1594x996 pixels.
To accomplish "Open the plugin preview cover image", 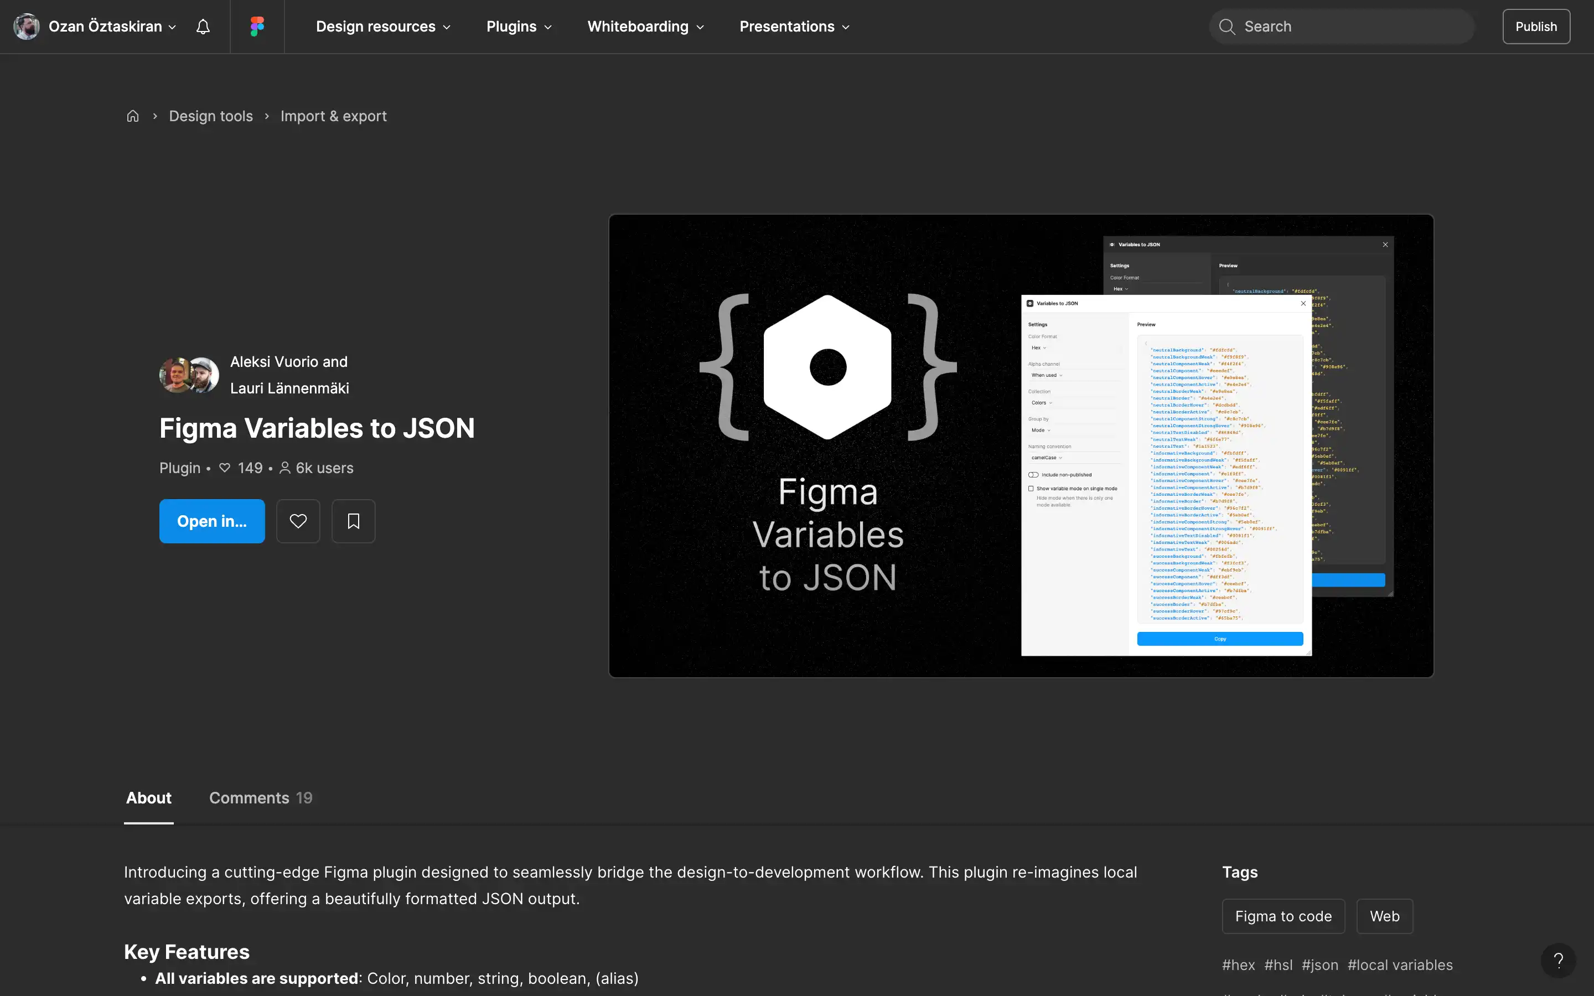I will [1021, 445].
